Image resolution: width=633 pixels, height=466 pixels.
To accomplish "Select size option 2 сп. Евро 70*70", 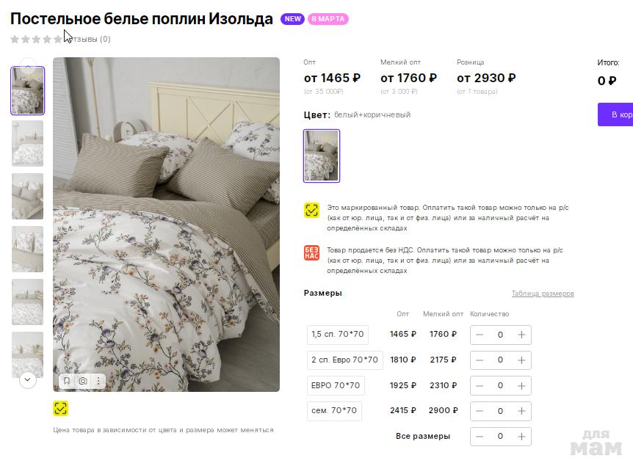I will (x=344, y=360).
